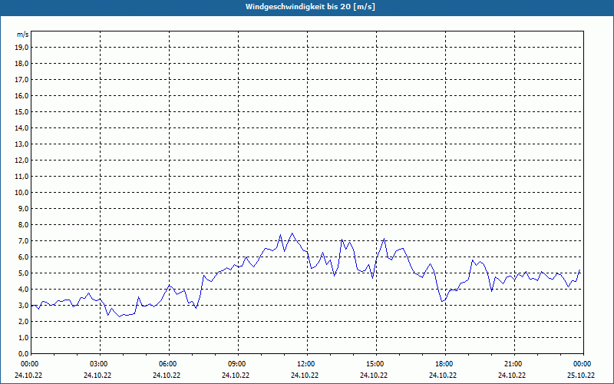The height and width of the screenshot is (384, 614).
Task: Select the 03:00 time label
Action: [100, 364]
